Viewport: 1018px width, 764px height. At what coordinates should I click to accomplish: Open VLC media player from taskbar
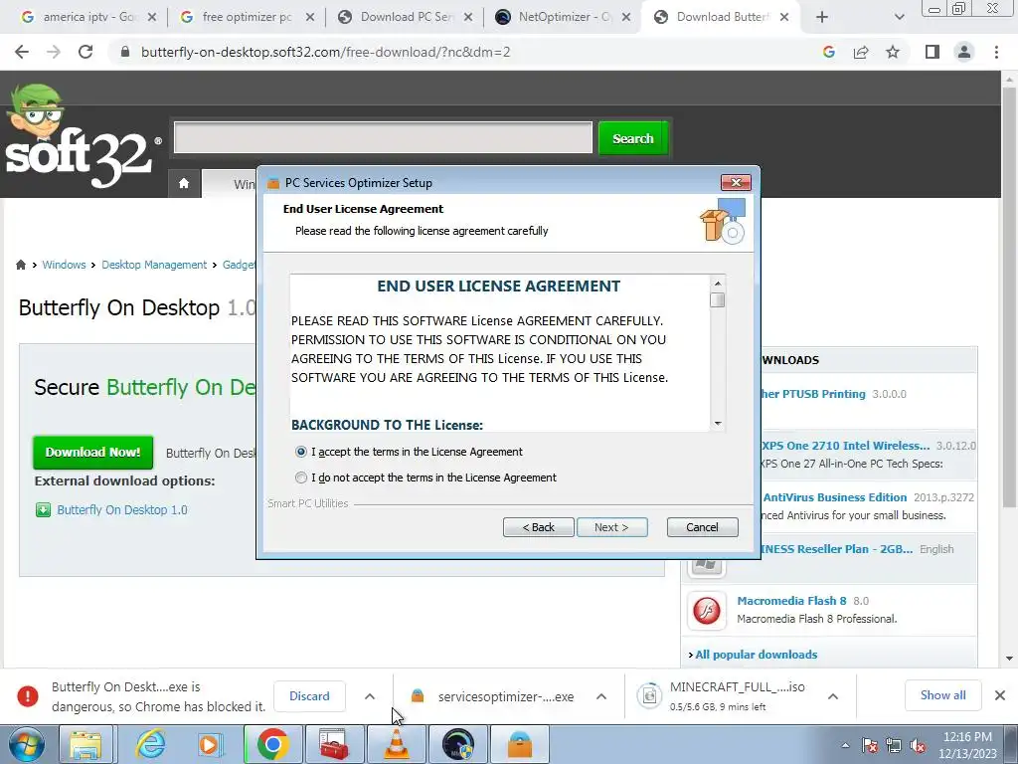(x=396, y=744)
